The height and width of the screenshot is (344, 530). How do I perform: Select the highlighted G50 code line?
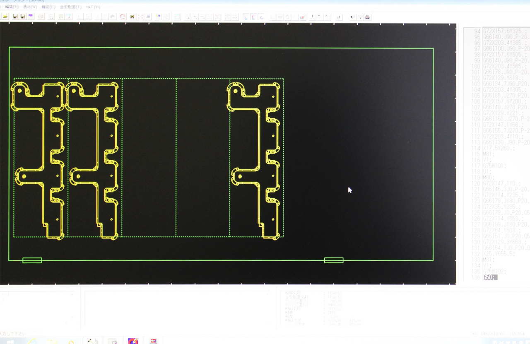click(490, 277)
